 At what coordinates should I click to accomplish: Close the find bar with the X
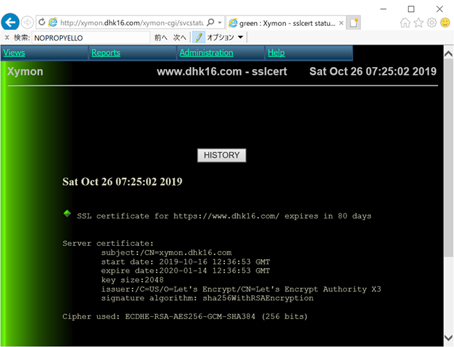(7, 37)
